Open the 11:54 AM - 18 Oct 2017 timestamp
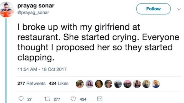This screenshot has height=103, width=184. pos(42,69)
